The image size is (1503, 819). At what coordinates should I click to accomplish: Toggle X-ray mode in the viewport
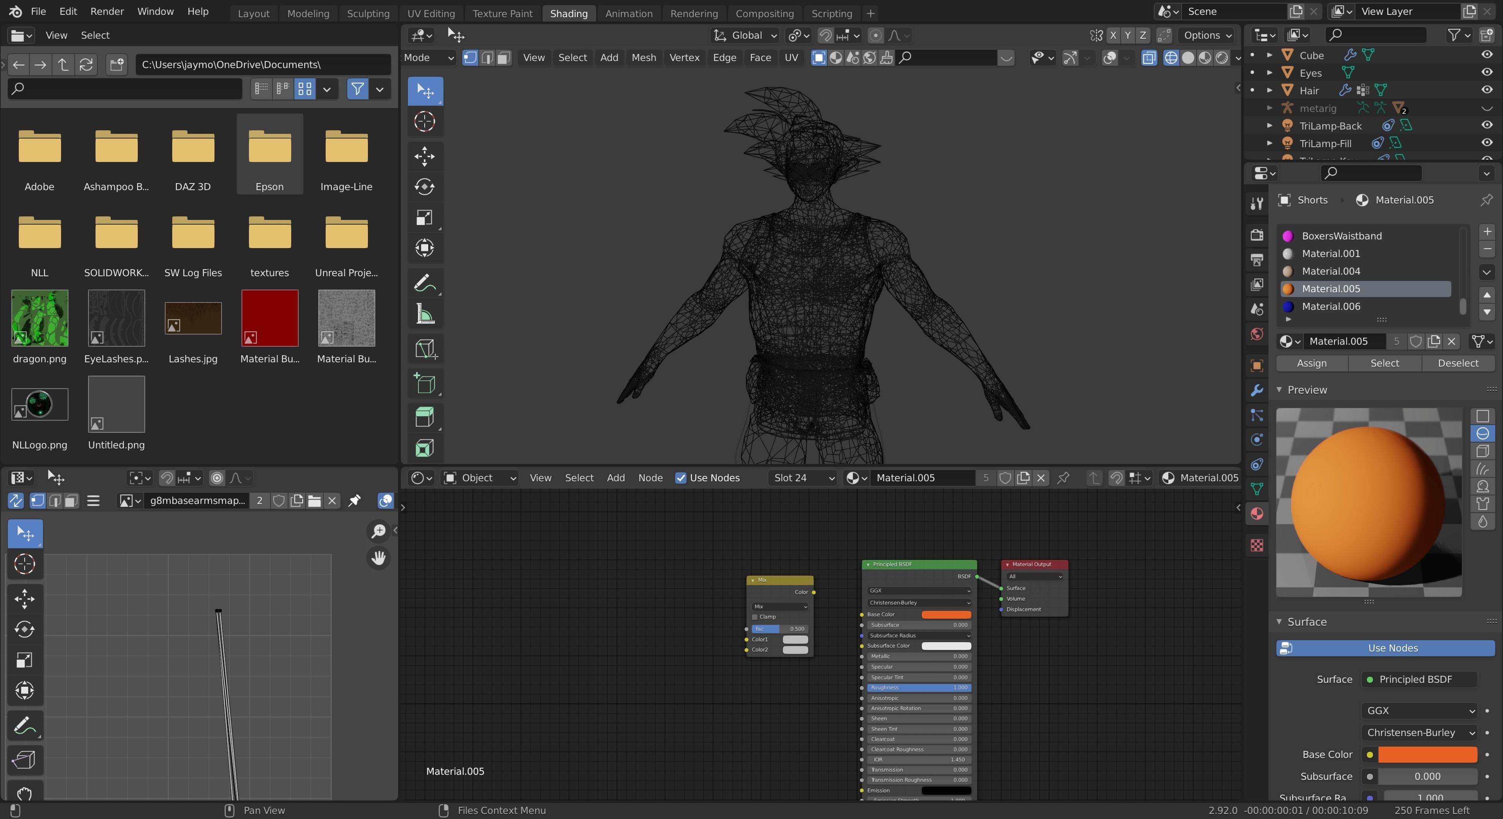coord(1149,58)
